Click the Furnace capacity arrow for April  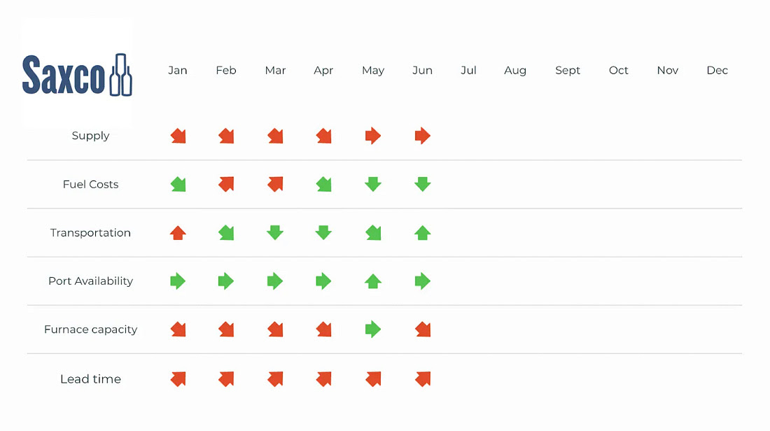click(323, 329)
